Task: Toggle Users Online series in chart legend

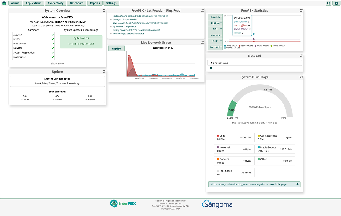Action: [x=231, y=46]
